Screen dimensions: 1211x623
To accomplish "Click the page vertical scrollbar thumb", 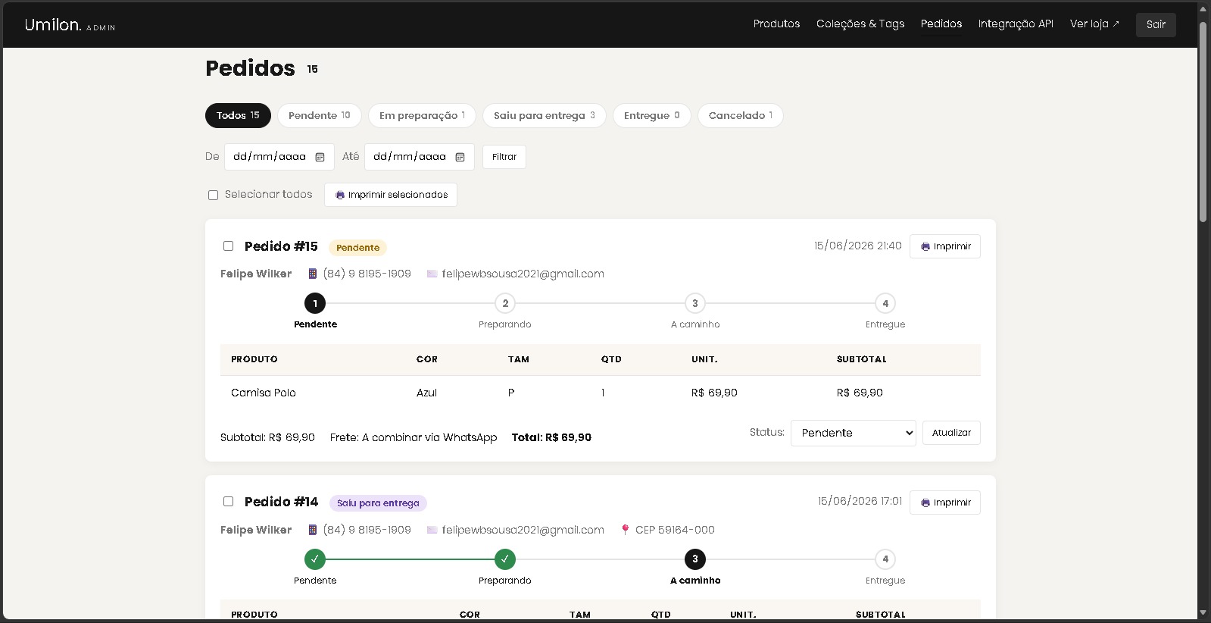I will click(1203, 121).
